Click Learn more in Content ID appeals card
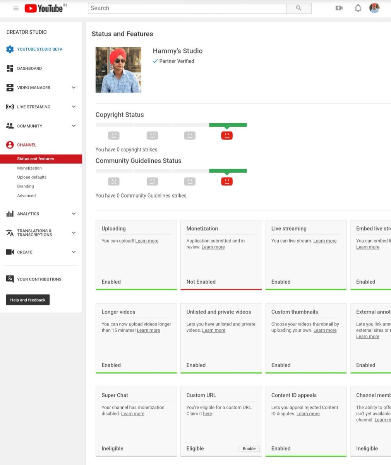The image size is (391, 465). (x=308, y=414)
